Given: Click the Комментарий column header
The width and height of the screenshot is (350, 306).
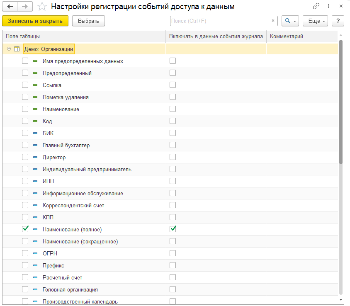Looking at the screenshot, I should tap(301, 36).
